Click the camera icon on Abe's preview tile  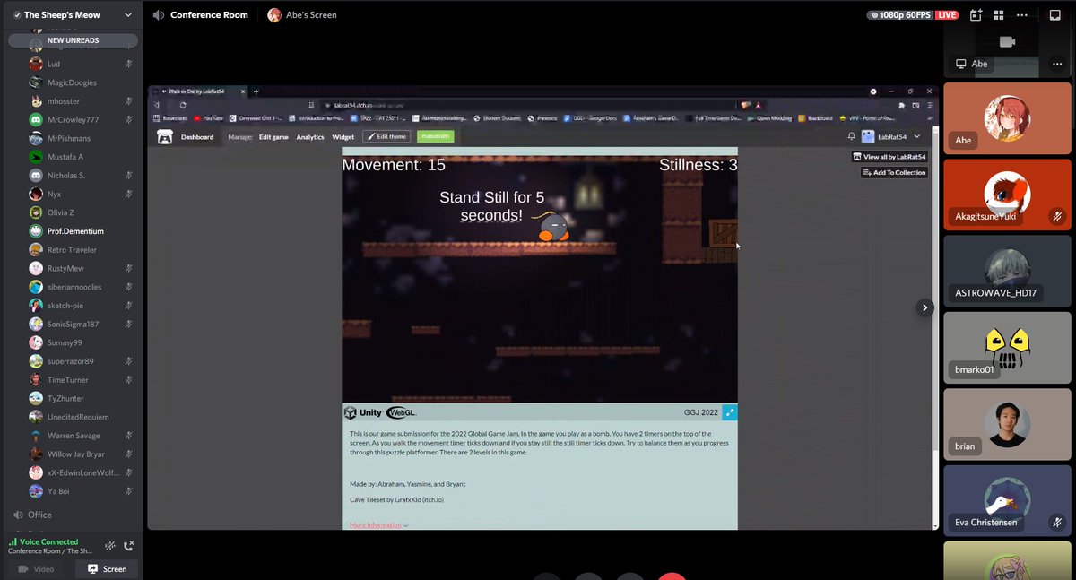point(1007,41)
